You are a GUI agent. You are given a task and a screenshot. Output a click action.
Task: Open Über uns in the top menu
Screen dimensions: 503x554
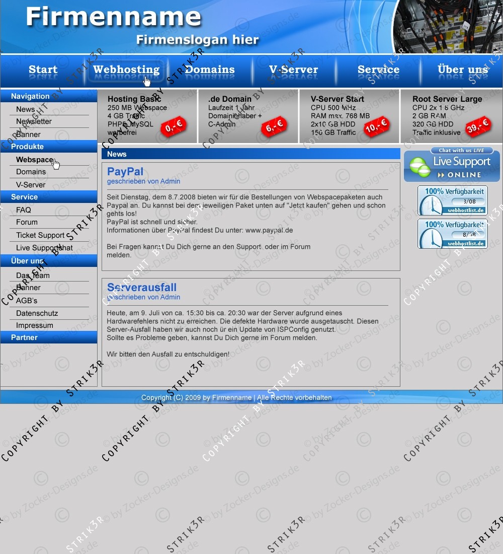463,70
